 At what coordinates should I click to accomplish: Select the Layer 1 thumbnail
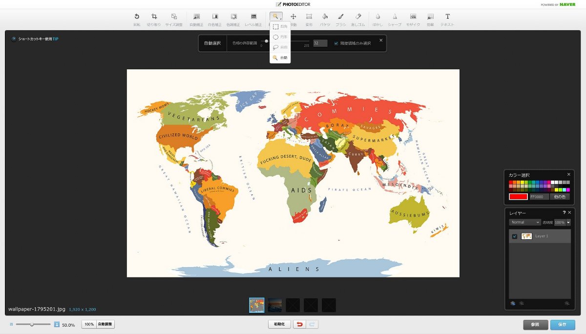(527, 236)
